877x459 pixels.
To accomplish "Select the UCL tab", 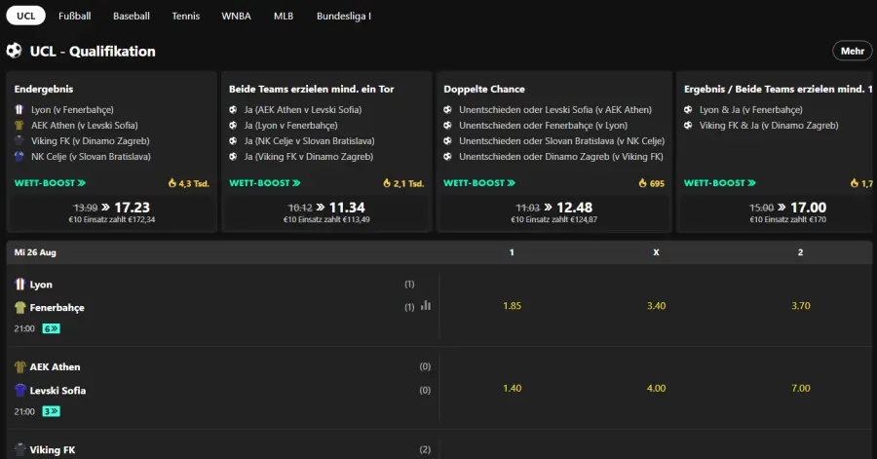I will (x=25, y=16).
